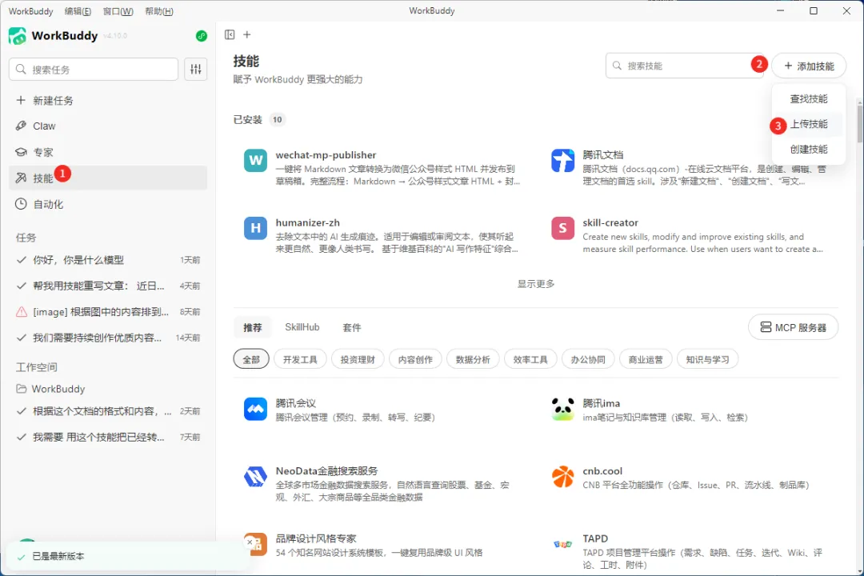Select 上传技能 from the dropdown

click(x=808, y=124)
